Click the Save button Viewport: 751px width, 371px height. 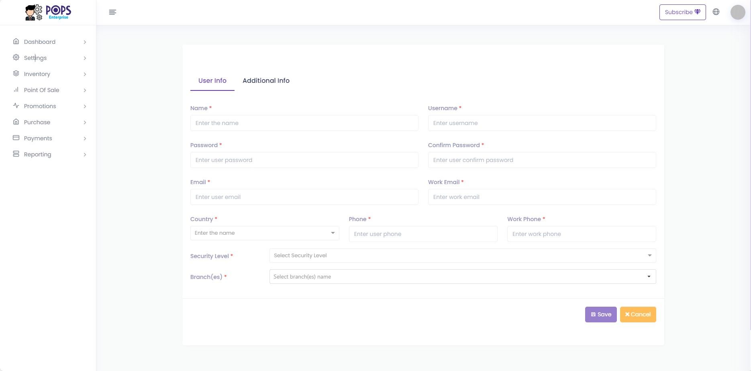601,314
